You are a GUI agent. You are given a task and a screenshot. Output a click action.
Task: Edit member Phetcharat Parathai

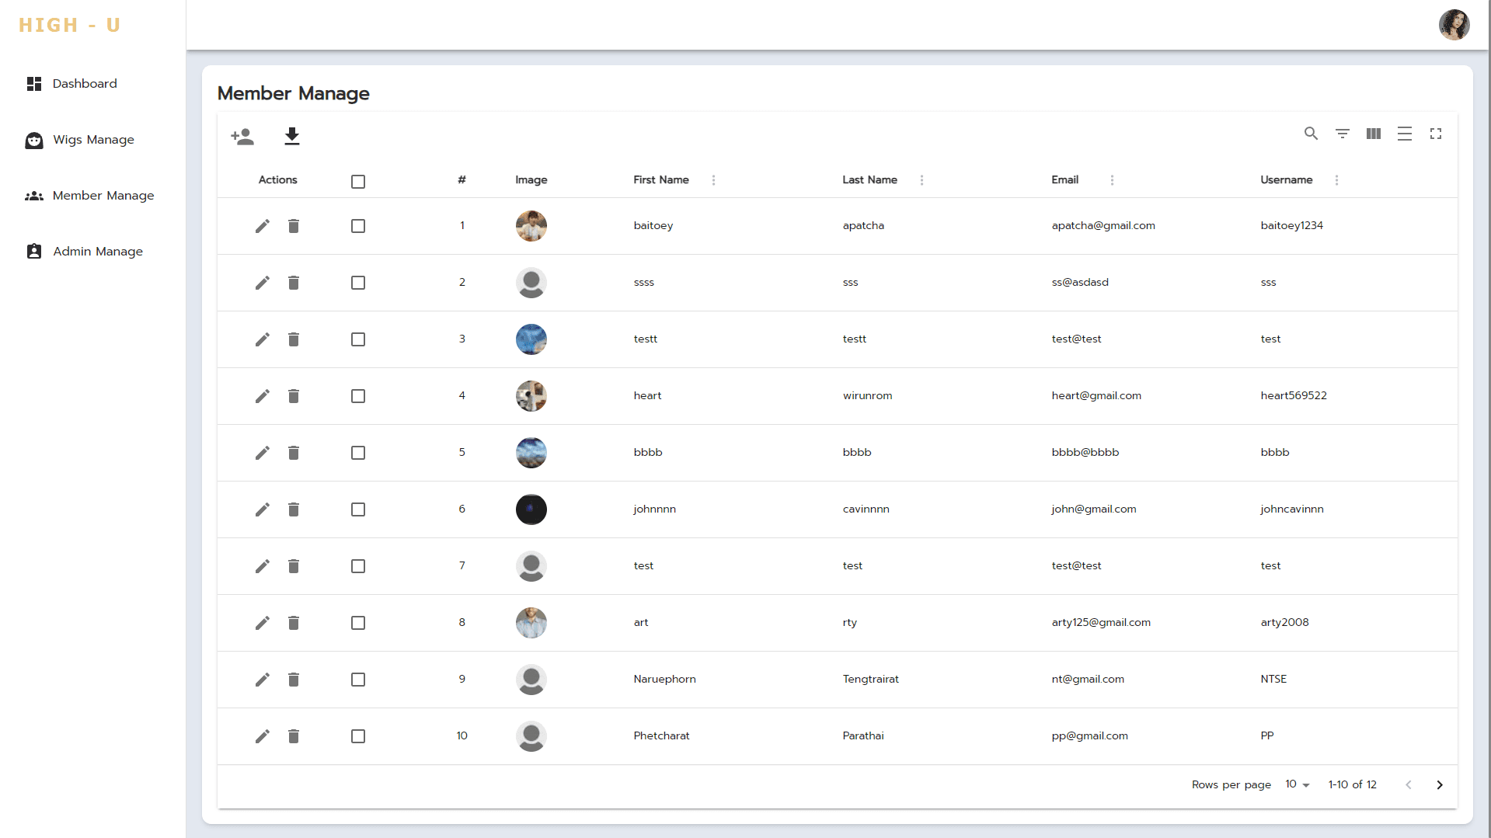pyautogui.click(x=263, y=736)
